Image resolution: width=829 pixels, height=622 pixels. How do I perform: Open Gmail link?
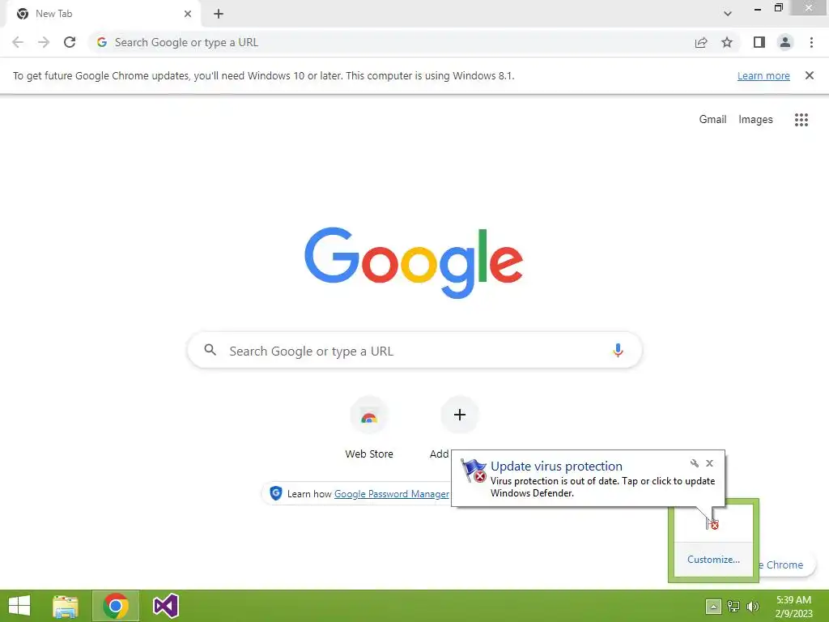(712, 120)
